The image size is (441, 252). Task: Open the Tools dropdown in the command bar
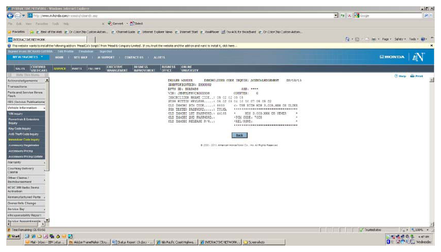(414, 39)
